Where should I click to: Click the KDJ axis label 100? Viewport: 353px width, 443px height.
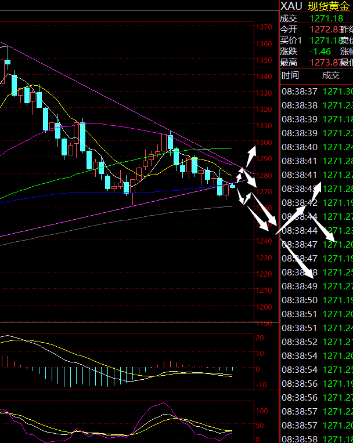262,411
